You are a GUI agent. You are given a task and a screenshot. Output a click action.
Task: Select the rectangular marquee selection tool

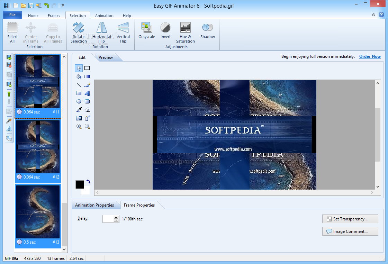[x=87, y=68]
